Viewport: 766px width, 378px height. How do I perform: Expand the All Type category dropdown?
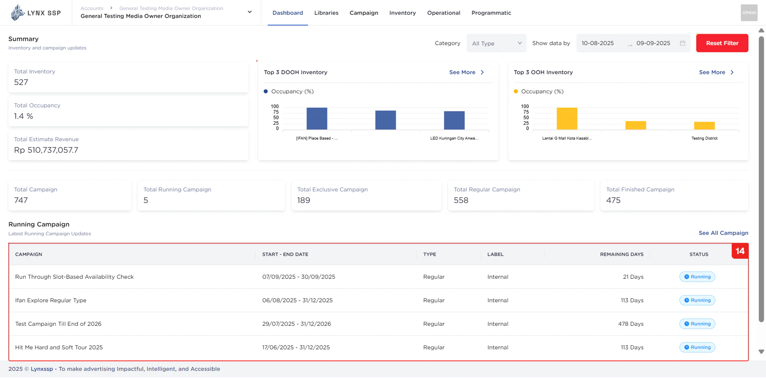pos(496,43)
